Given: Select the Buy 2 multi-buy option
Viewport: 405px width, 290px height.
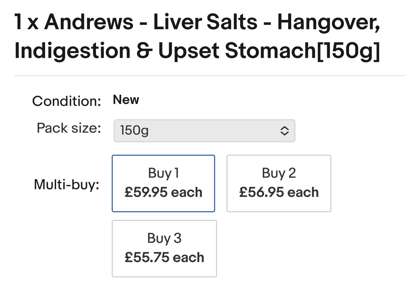Looking at the screenshot, I should (x=279, y=183).
